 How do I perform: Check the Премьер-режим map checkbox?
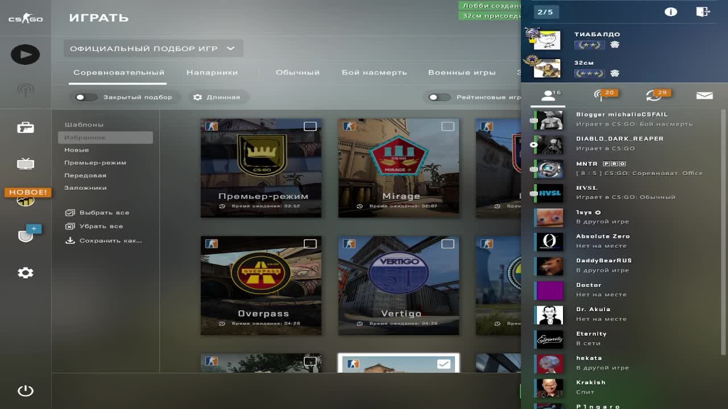310,126
